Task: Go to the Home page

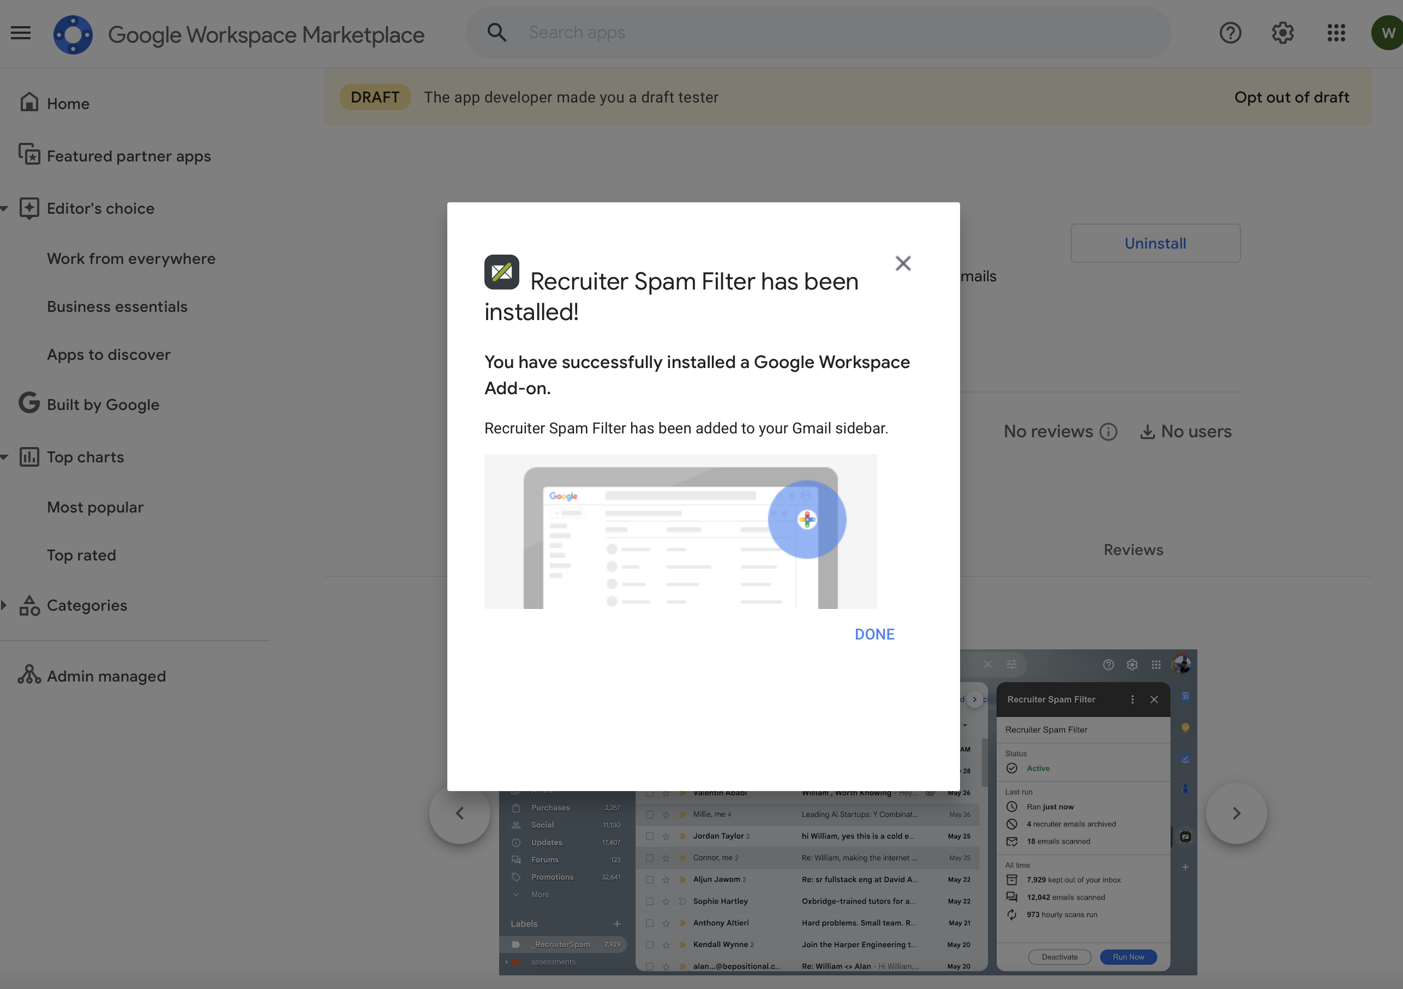Action: tap(68, 104)
